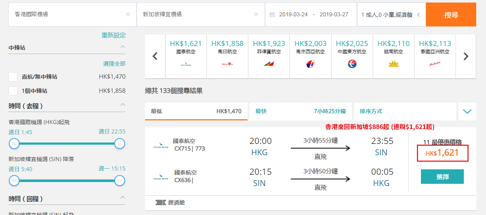The image size is (486, 215).
Task: Click the red 香港來回新加坡$886起 promo text
Action: tap(380, 127)
